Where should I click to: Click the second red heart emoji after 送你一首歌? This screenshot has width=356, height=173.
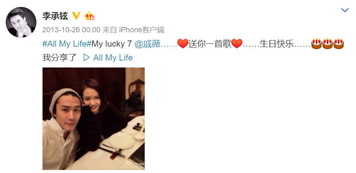coord(237,43)
